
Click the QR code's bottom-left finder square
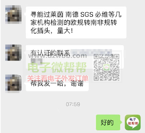(96, 78)
